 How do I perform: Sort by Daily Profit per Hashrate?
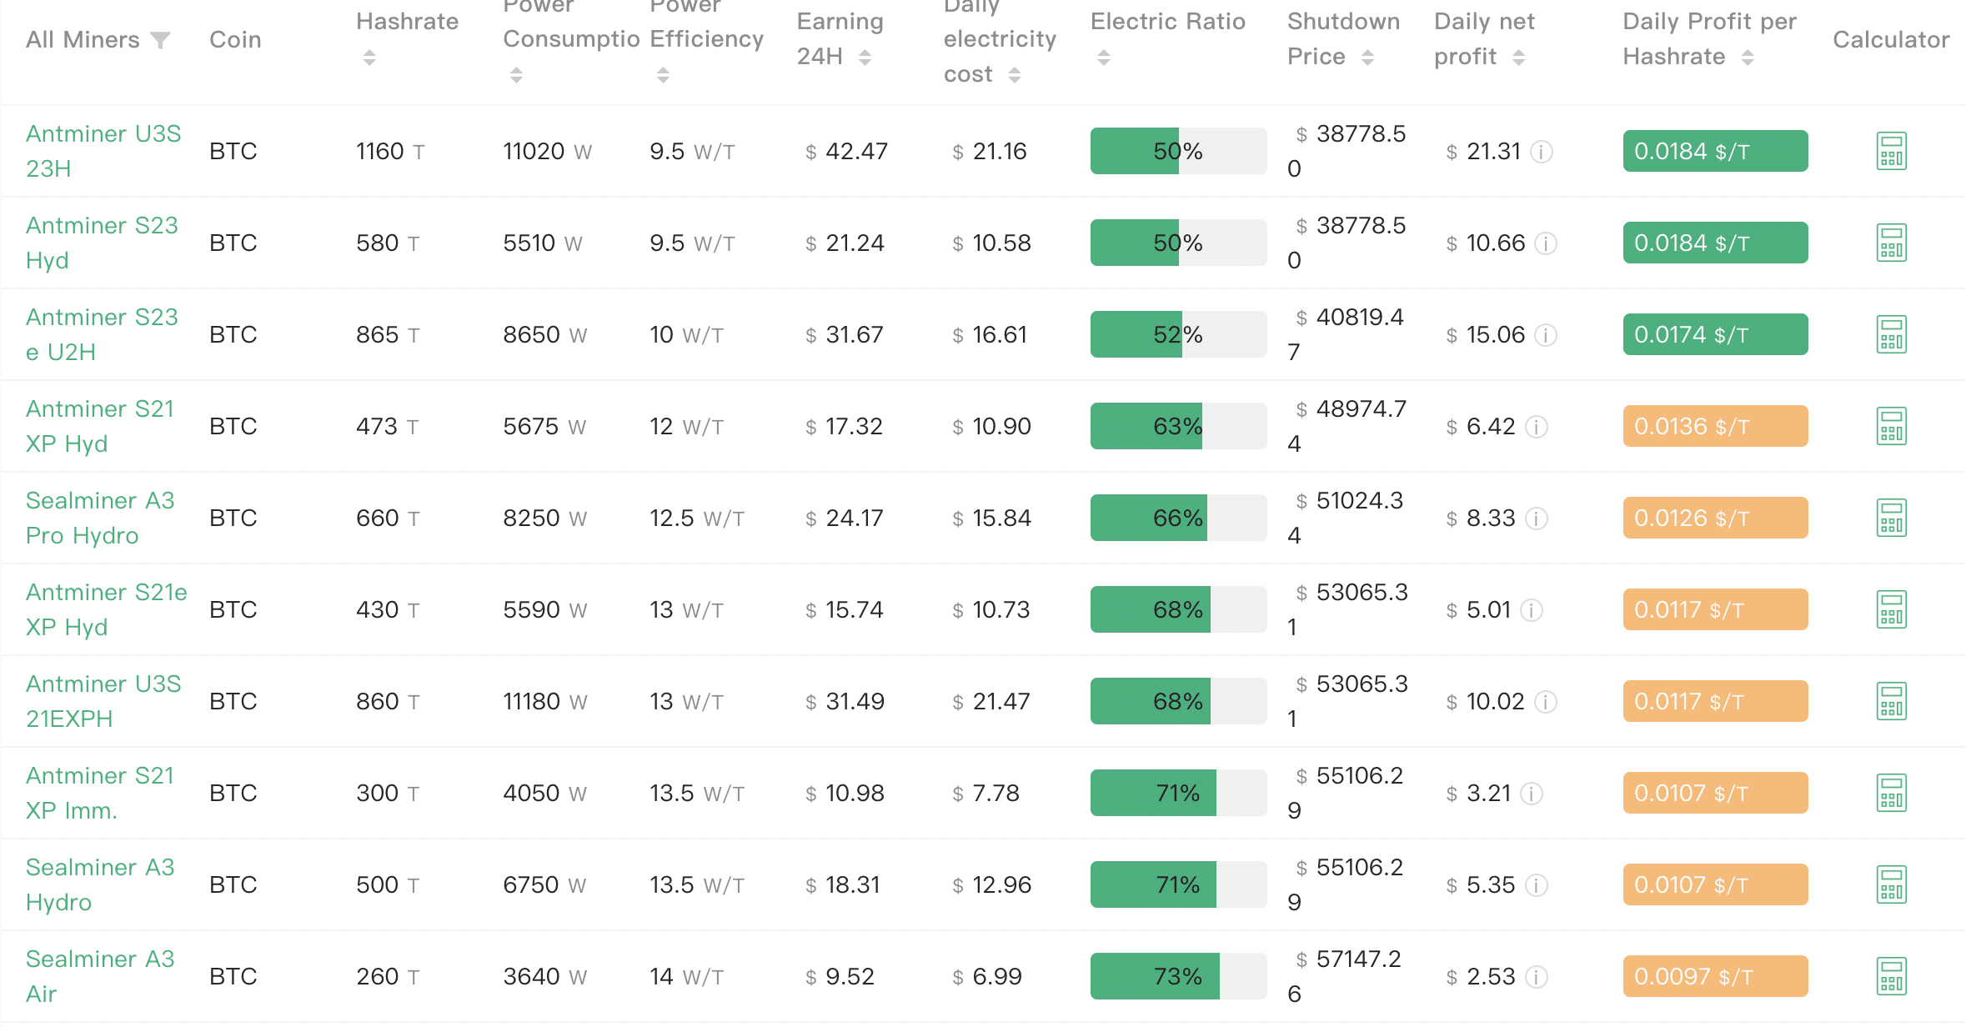1748,57
